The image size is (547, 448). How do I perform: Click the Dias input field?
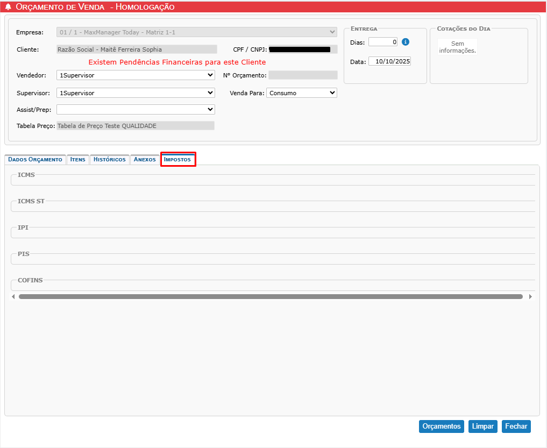tap(383, 42)
